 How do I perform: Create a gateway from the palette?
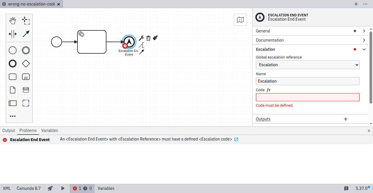[26, 64]
